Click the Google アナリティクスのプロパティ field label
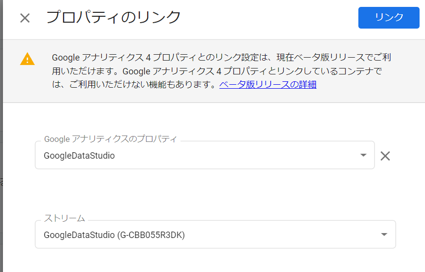The height and width of the screenshot is (272, 425). (110, 139)
